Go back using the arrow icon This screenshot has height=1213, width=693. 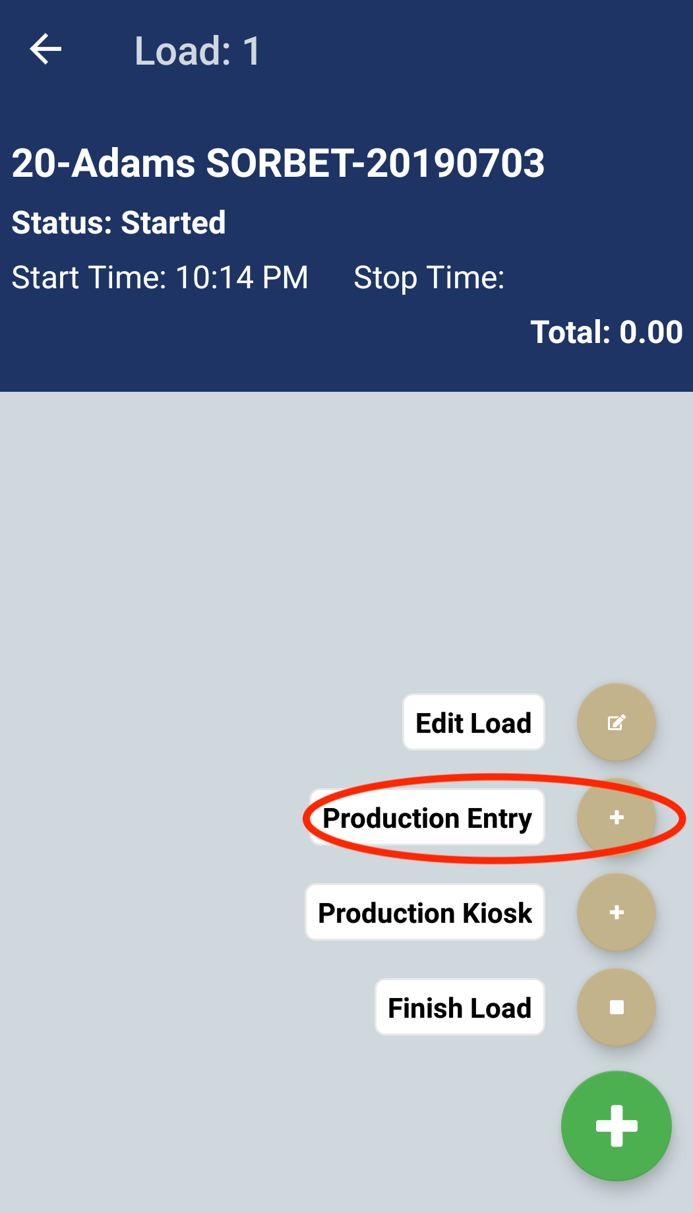pos(45,50)
